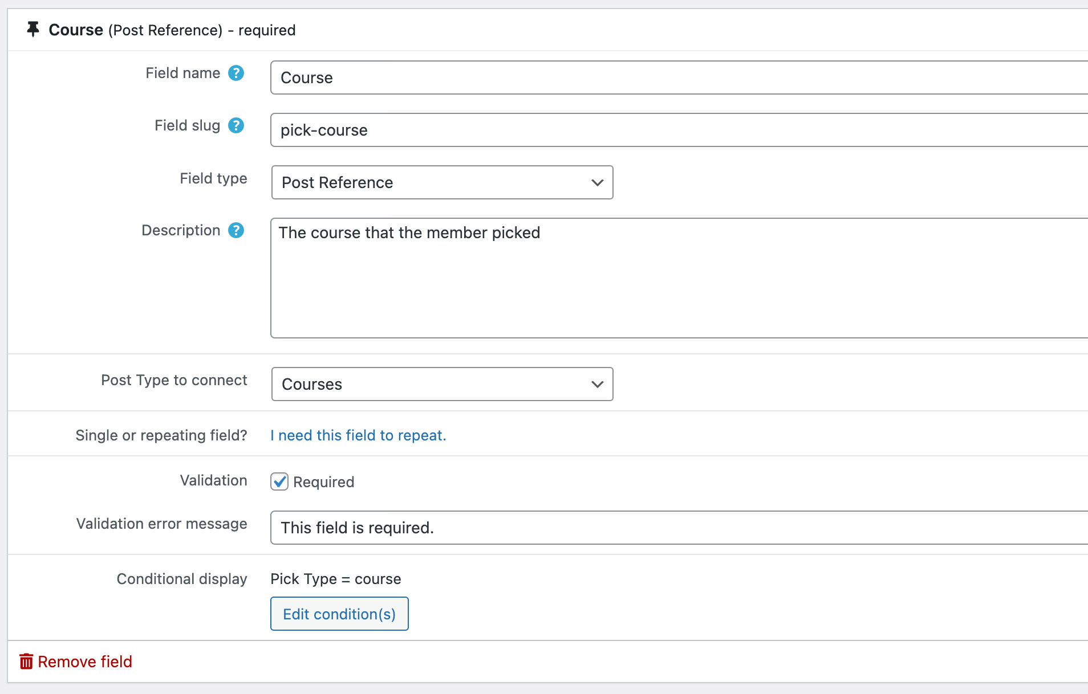The height and width of the screenshot is (694, 1088).
Task: Click the 'Single or repeating field?' label
Action: click(x=161, y=435)
